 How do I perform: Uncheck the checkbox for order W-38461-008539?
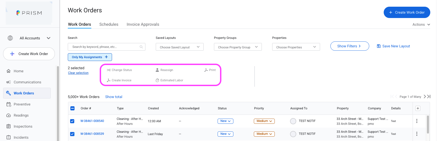point(72,134)
